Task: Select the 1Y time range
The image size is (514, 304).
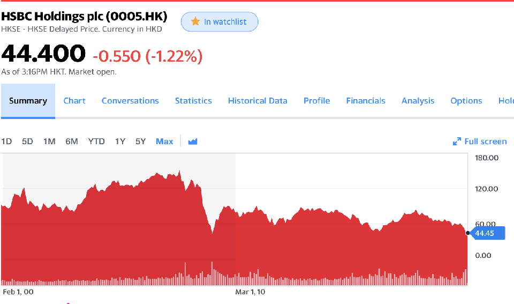Action: tap(120, 142)
